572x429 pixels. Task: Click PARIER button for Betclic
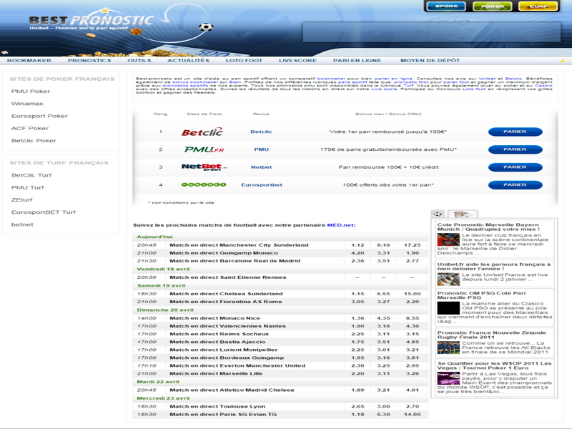(x=515, y=132)
